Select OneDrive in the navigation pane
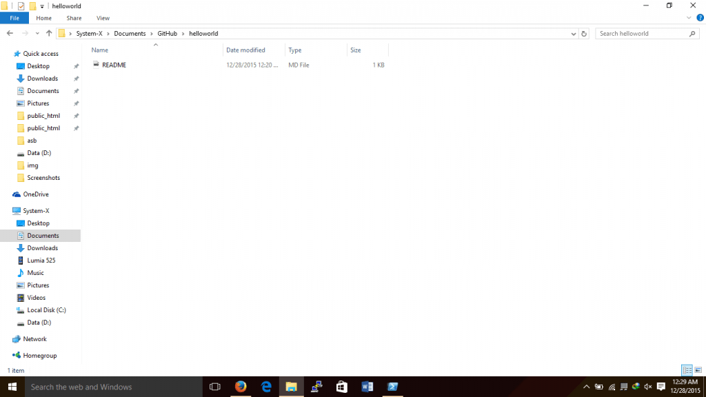 point(36,194)
